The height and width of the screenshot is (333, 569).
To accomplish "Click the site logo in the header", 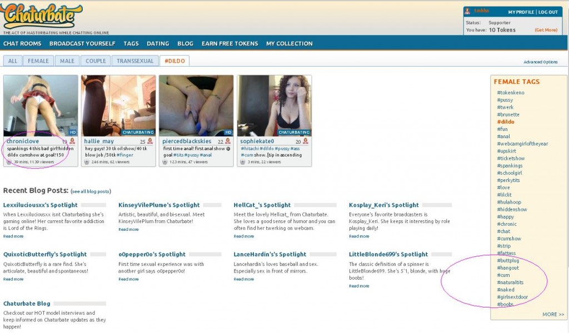I will click(42, 16).
